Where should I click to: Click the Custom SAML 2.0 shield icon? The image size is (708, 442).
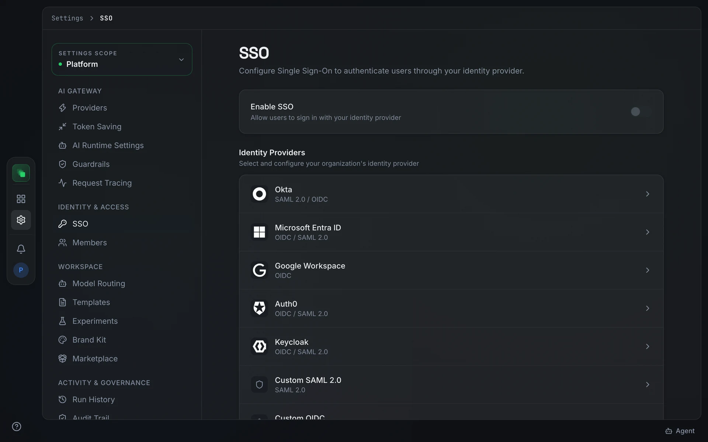(x=259, y=385)
